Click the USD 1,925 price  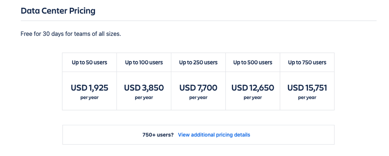(90, 88)
